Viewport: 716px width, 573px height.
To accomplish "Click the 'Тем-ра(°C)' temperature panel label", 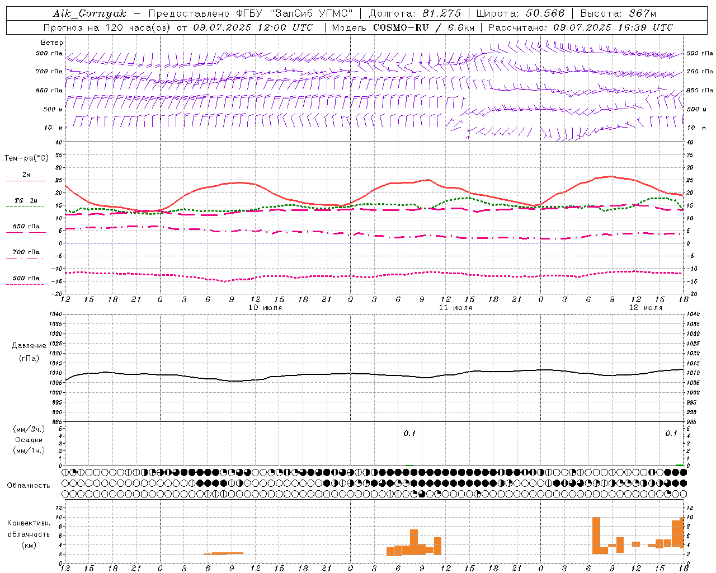I will click(x=26, y=158).
